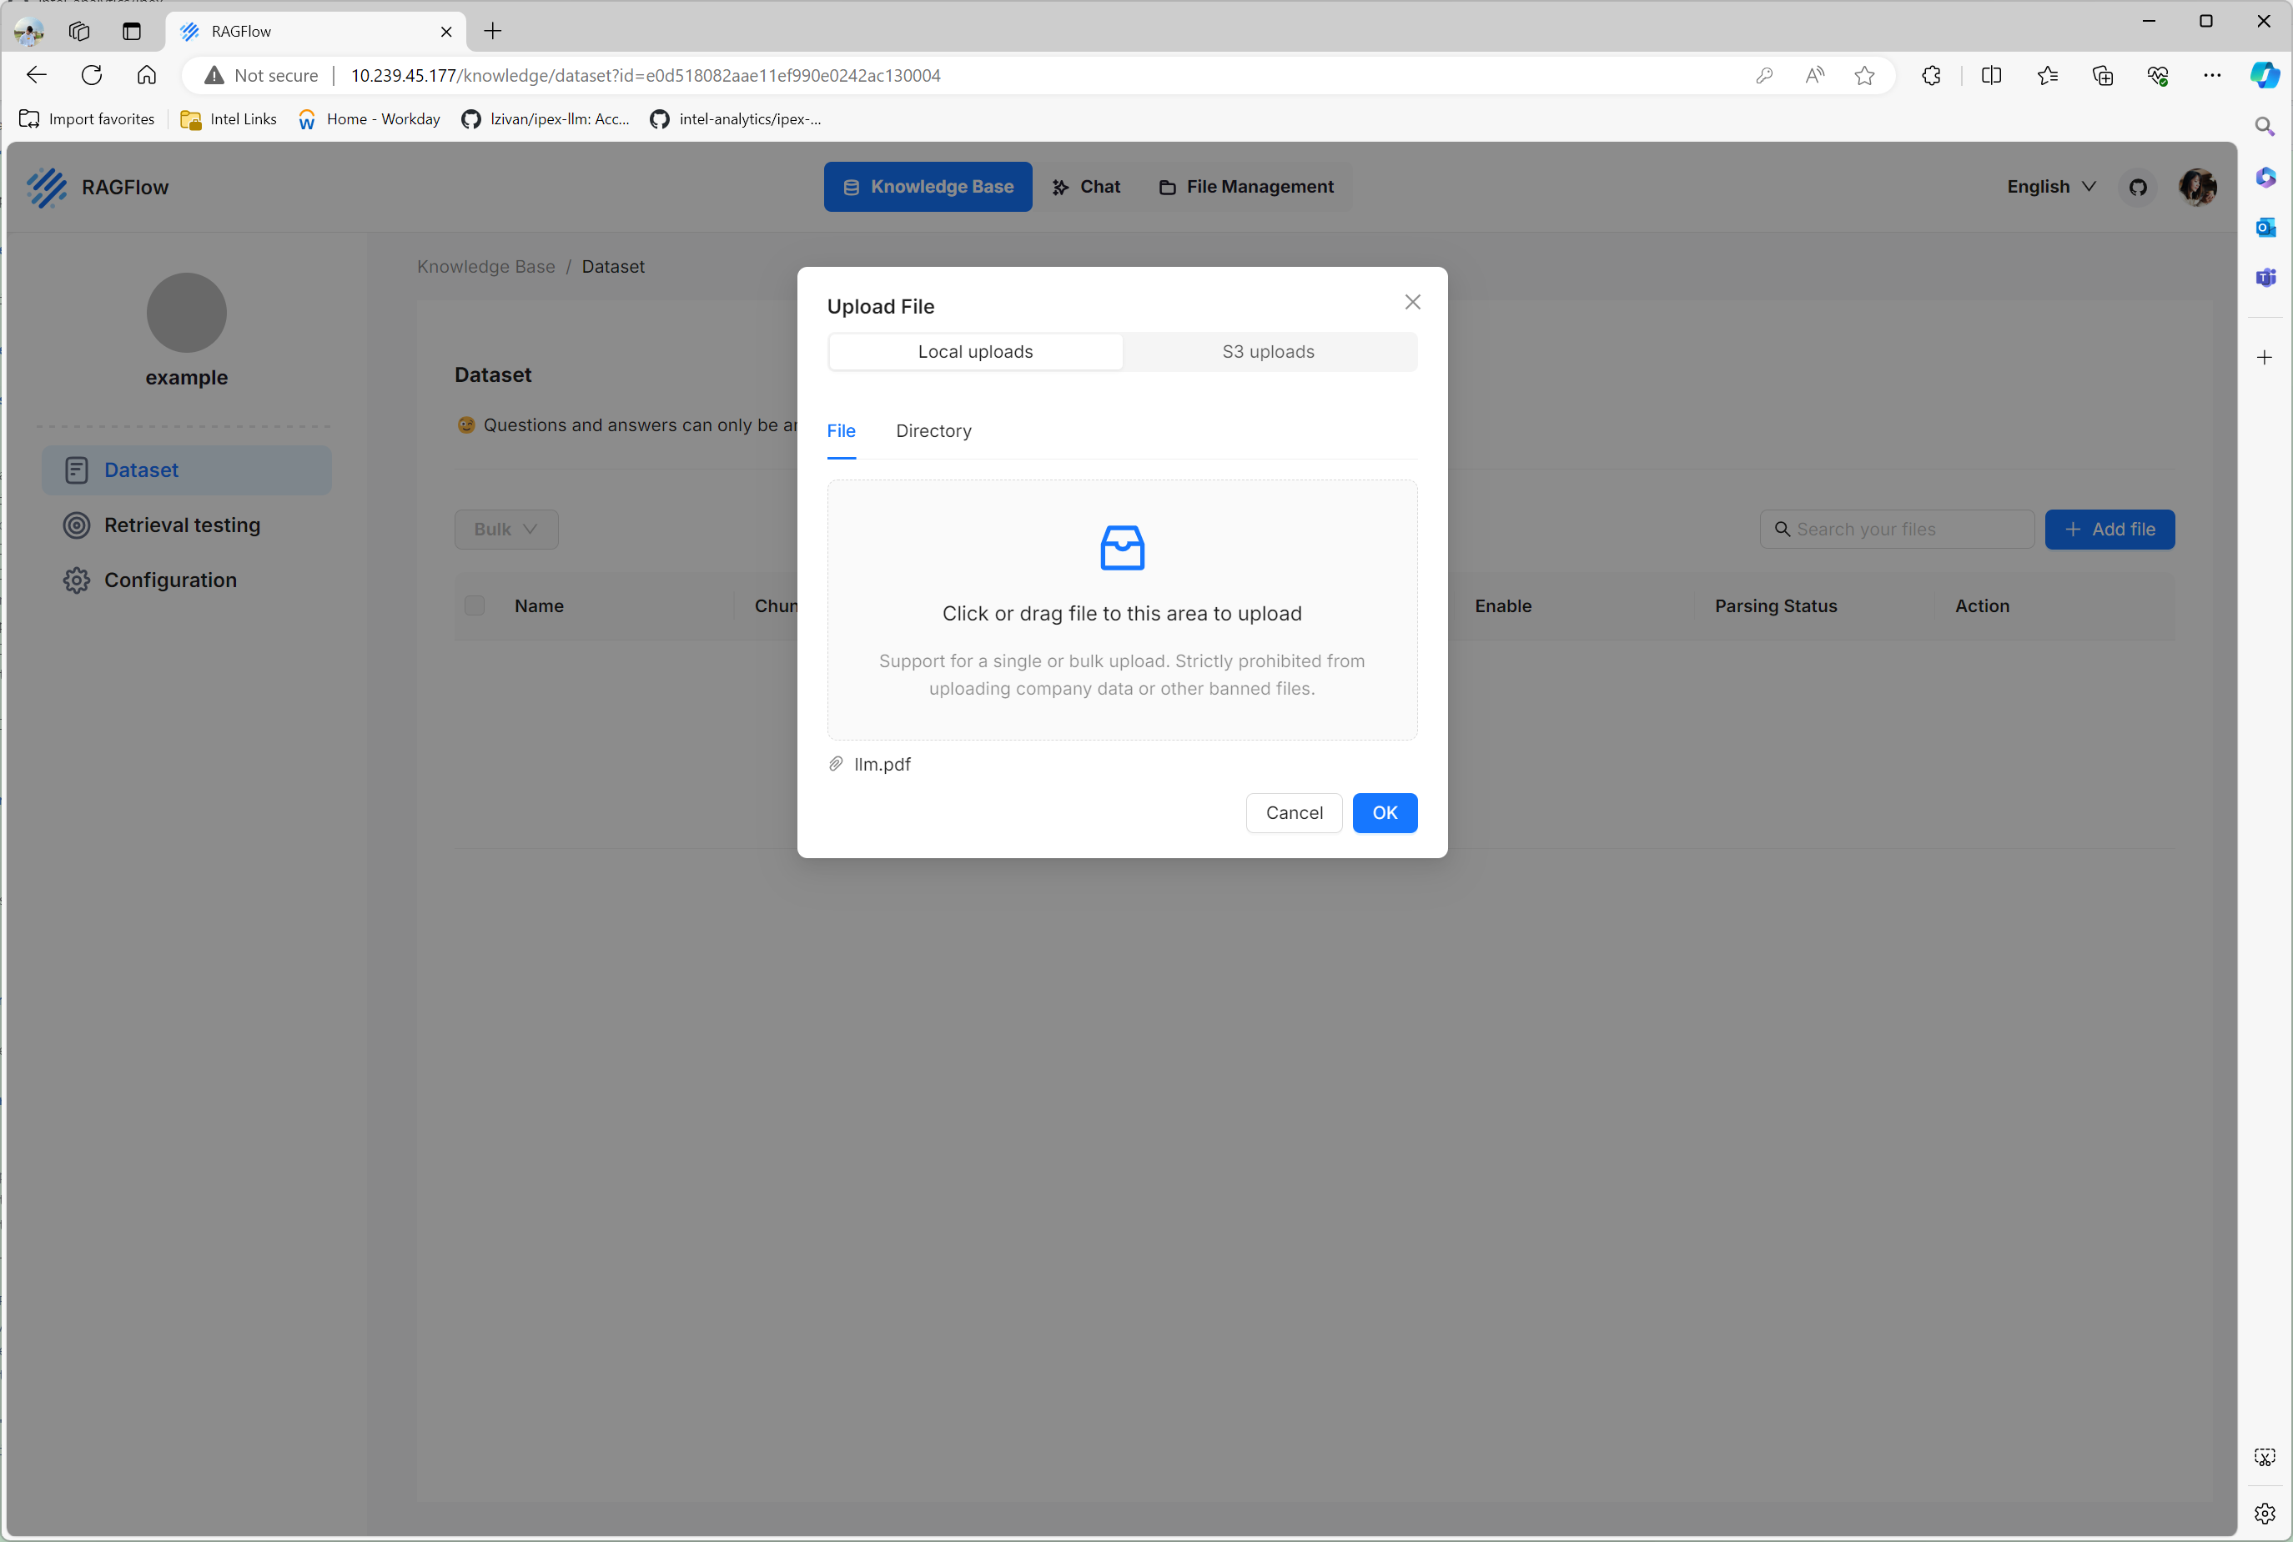
Task: Open Configuration via the gear icon
Action: coord(77,580)
